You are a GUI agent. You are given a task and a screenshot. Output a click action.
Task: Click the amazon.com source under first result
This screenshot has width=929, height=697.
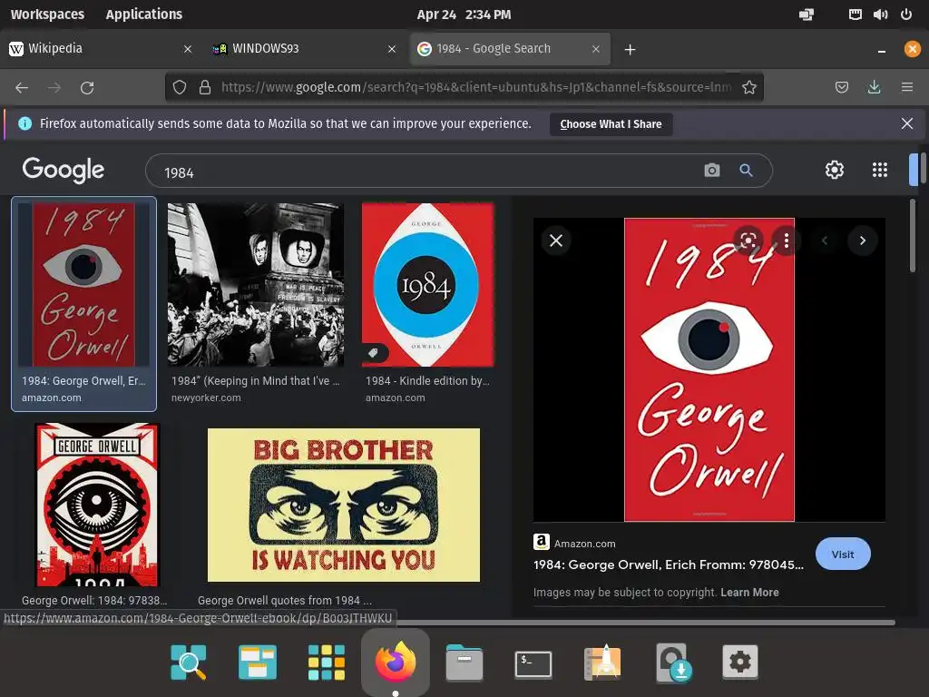[52, 398]
